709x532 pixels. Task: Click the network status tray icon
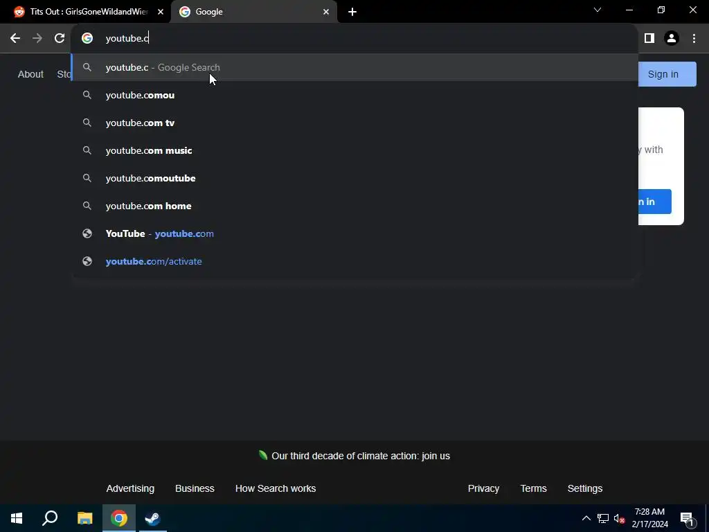[x=603, y=518]
